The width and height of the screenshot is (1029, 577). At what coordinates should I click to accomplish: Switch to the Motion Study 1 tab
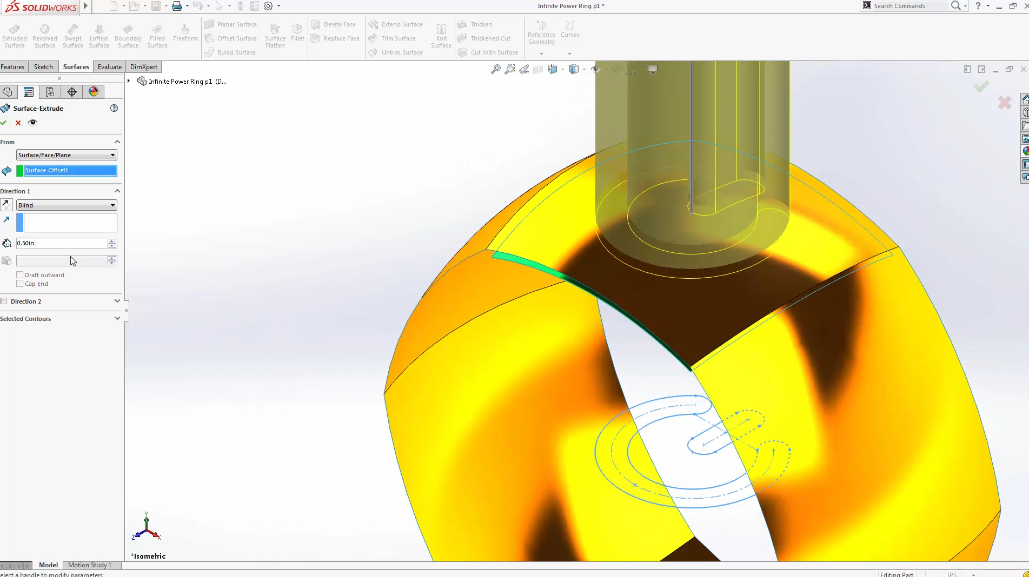[90, 565]
